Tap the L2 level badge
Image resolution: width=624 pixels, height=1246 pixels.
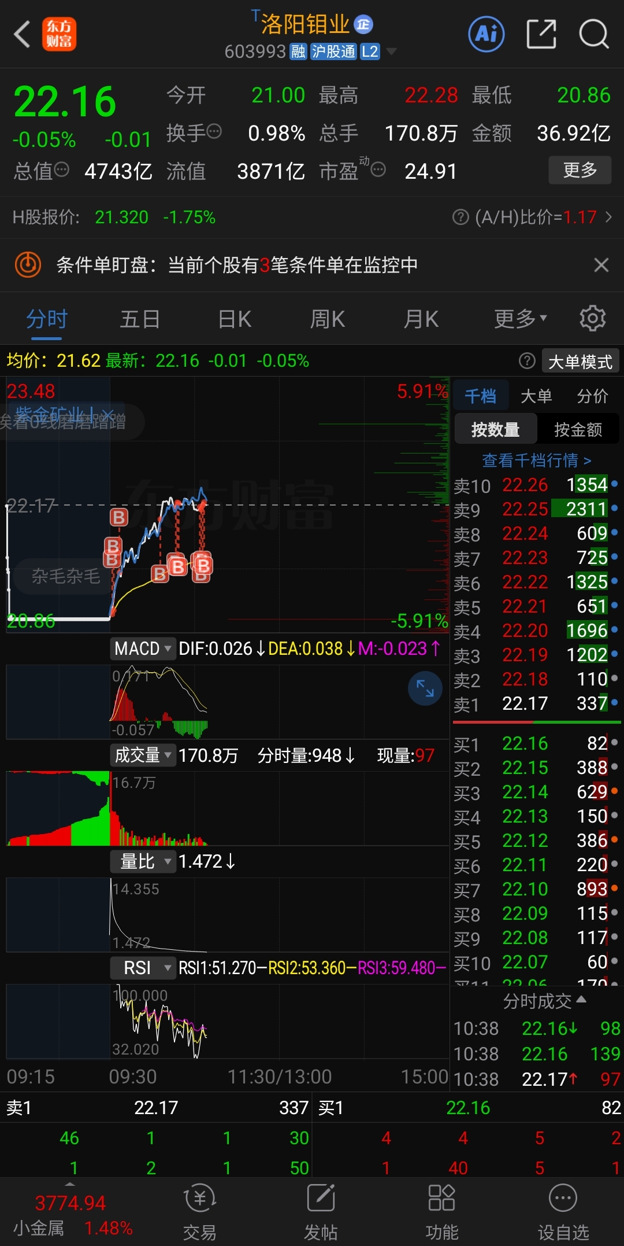point(370,52)
